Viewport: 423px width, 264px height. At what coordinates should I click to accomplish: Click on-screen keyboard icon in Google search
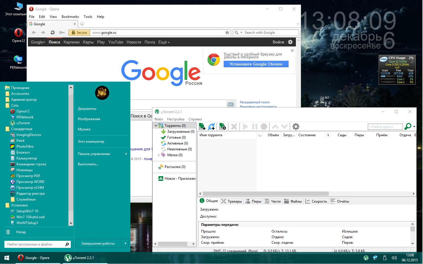(x=231, y=104)
